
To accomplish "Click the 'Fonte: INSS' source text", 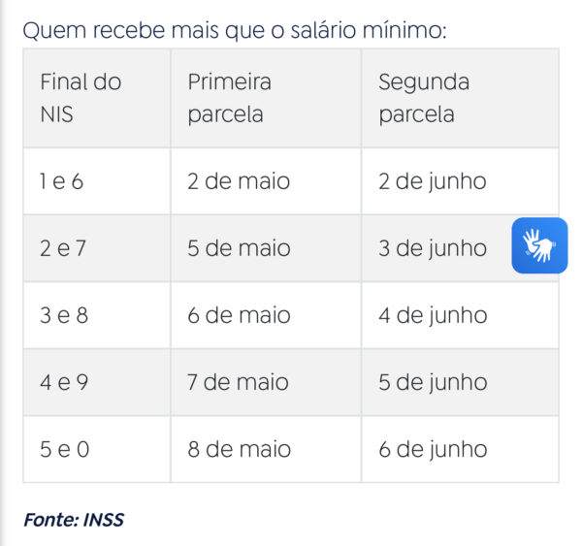I will pos(74,520).
